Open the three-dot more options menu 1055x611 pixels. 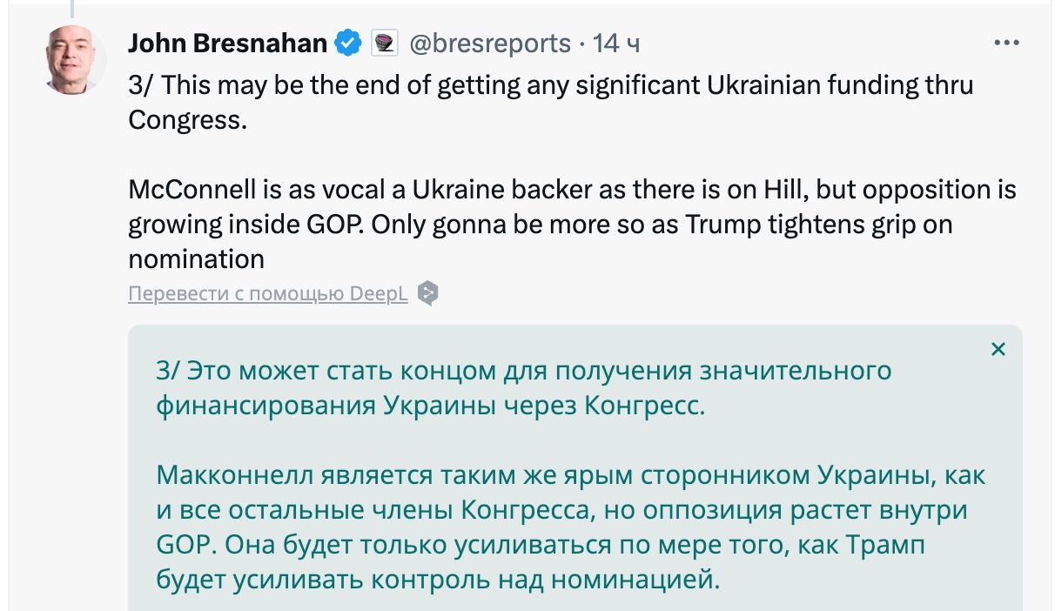(x=1006, y=42)
